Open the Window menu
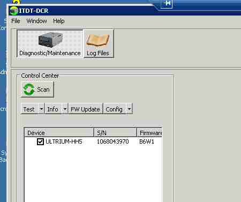The image size is (241, 202). click(x=36, y=21)
